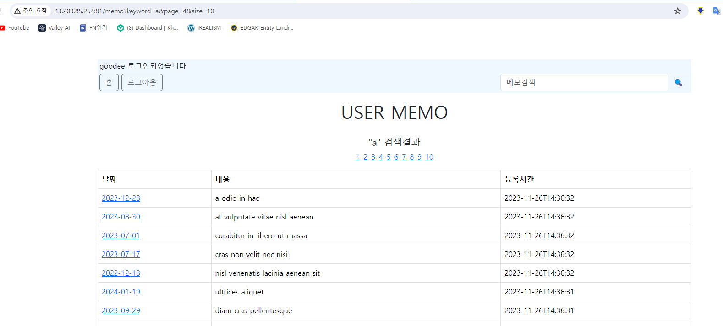Open the FN위키 bookmark
Viewport: 723px width, 326px height.
point(93,28)
